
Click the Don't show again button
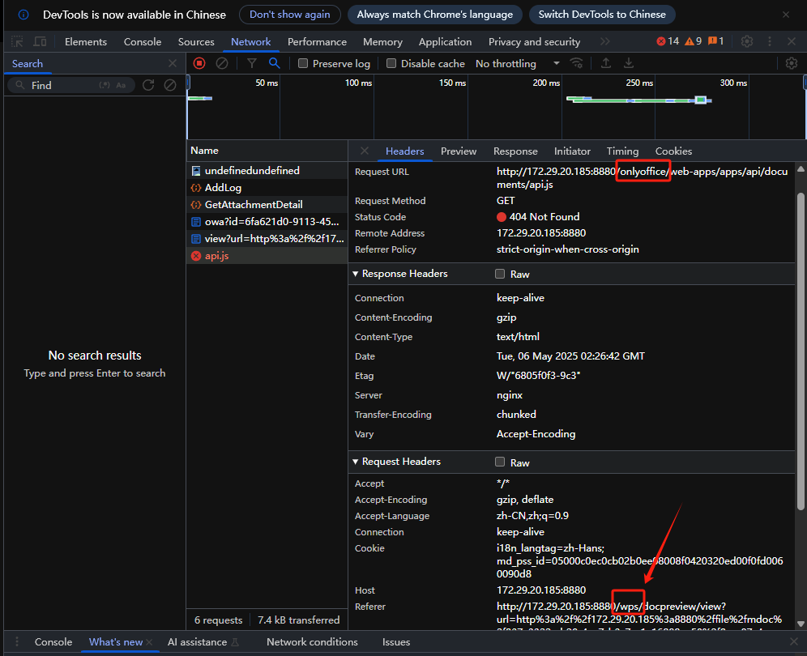click(x=289, y=15)
